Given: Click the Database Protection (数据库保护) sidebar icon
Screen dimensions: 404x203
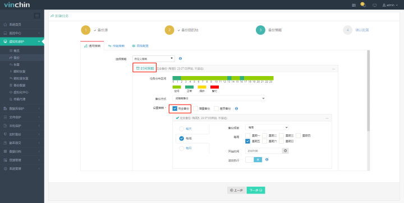Looking at the screenshot, I should [6, 109].
